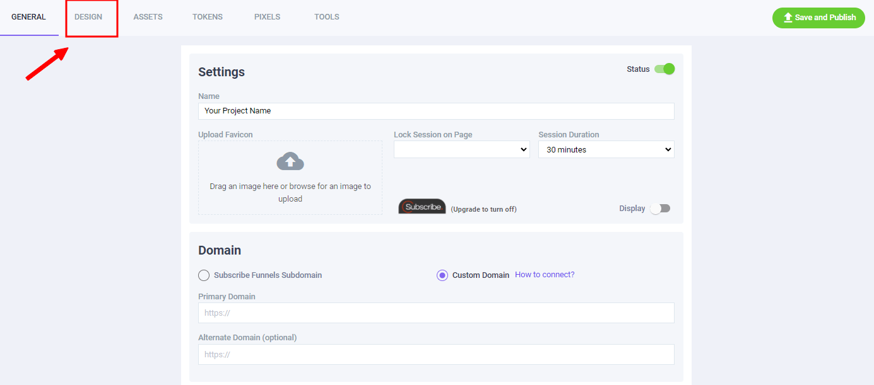Screen dimensions: 874x385
Task: Focus the Primary Domain input field
Action: pos(435,313)
